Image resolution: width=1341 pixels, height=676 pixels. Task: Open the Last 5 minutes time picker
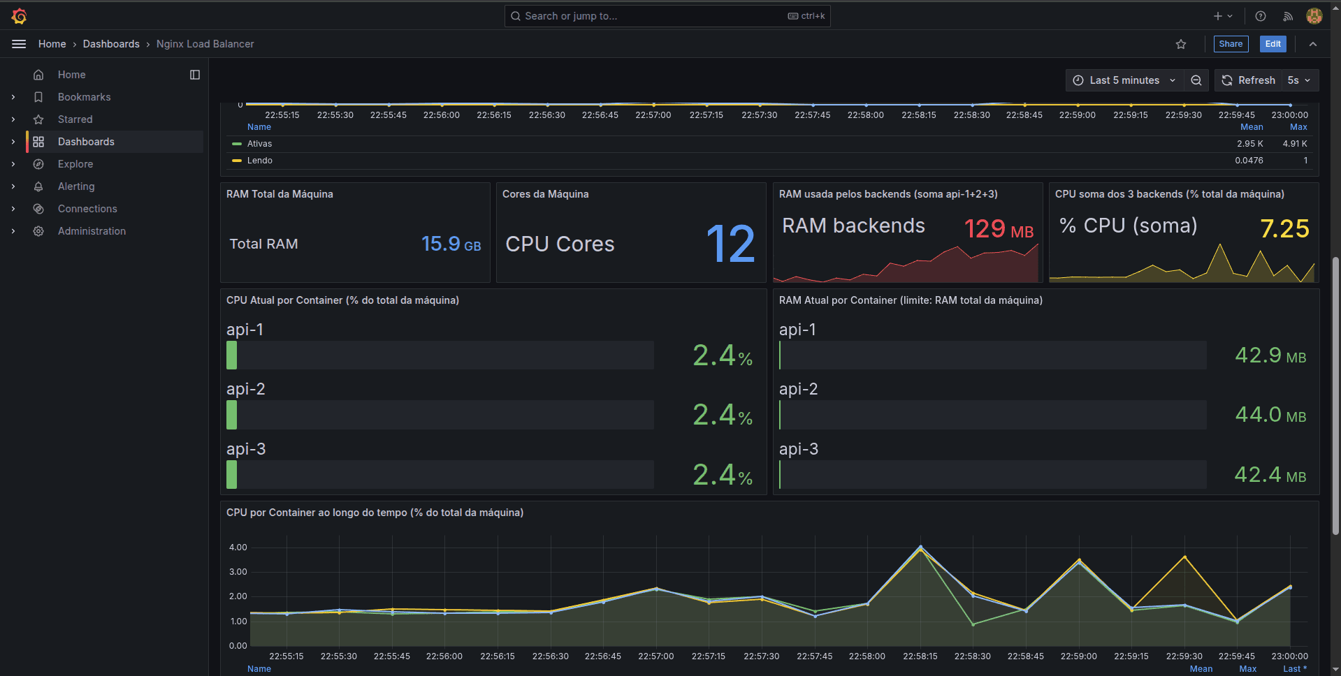1124,80
